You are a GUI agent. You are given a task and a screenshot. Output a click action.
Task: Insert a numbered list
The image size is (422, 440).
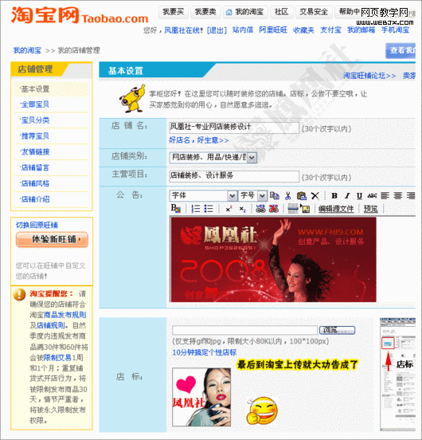196,209
